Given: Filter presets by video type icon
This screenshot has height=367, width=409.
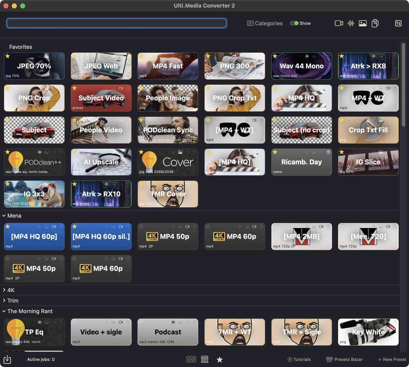Looking at the screenshot, I should 339,23.
